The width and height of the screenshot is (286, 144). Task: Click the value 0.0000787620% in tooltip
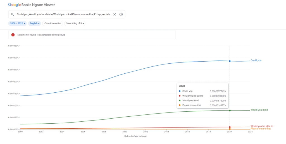[218, 101]
